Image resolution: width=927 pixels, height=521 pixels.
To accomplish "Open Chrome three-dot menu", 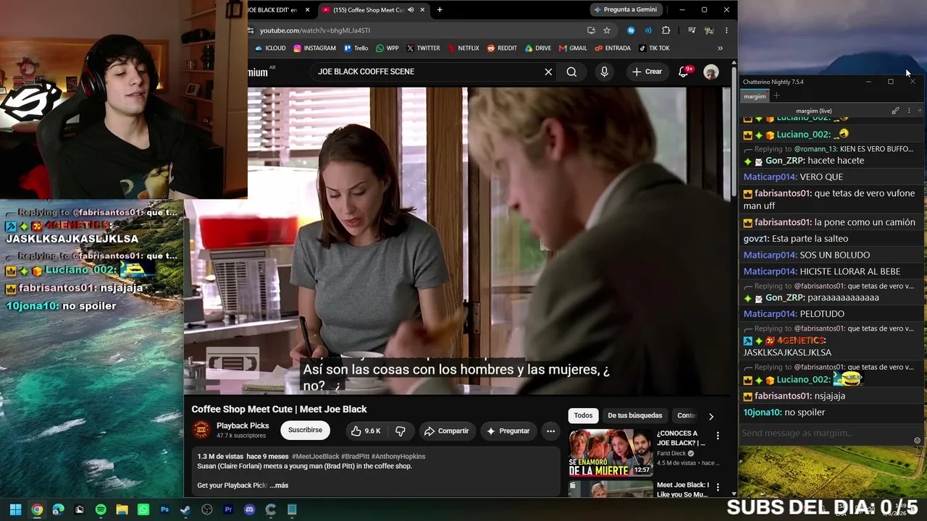I will pos(726,30).
